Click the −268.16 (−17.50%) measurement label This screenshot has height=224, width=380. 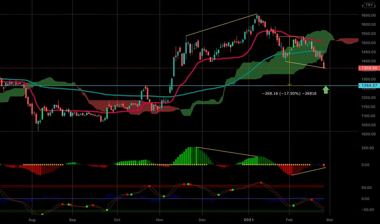click(x=289, y=93)
